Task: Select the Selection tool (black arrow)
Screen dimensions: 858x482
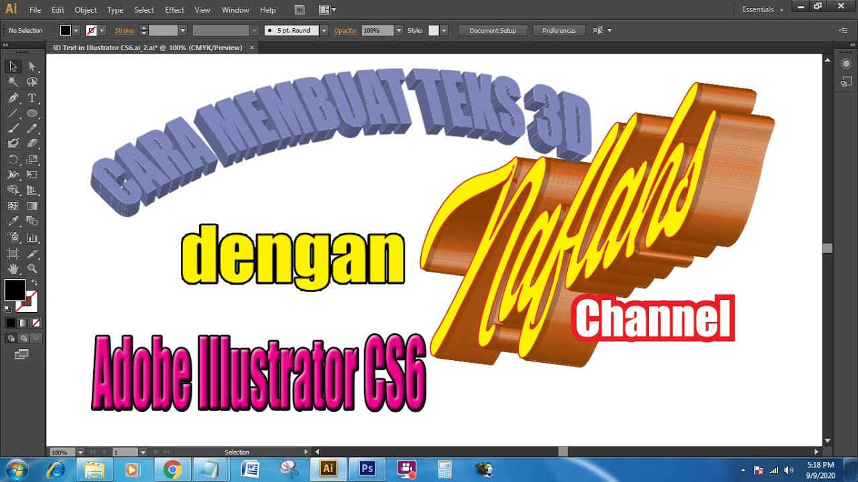Action: point(13,66)
